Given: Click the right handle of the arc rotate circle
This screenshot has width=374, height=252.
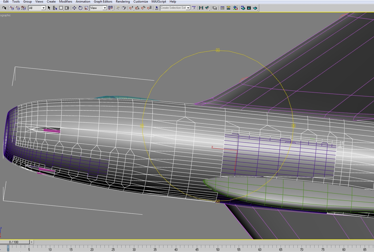Looking at the screenshot, I should (294, 126).
